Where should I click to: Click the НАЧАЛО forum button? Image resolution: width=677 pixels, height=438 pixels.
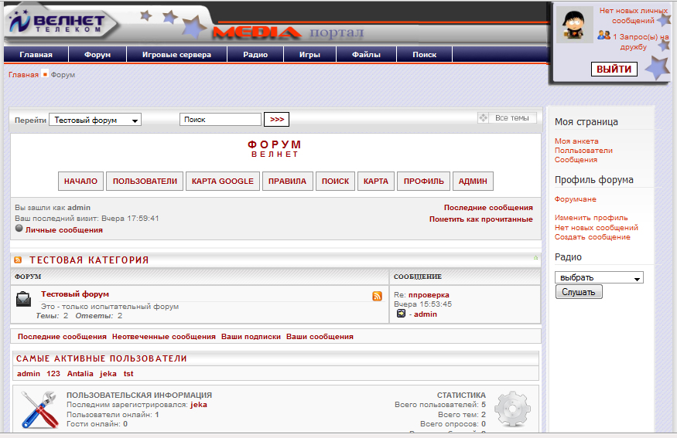(80, 181)
